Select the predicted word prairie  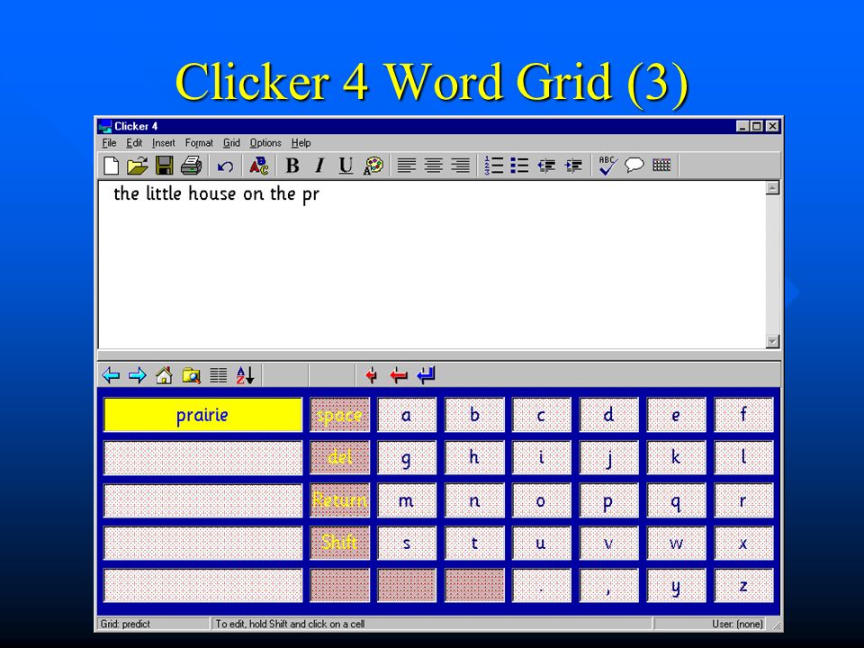click(202, 415)
